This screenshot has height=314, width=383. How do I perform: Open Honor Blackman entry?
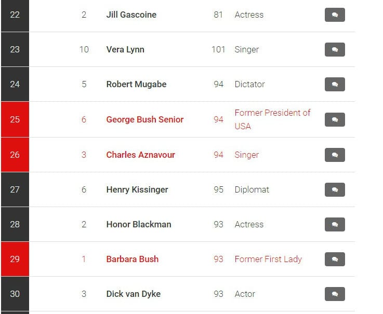pos(139,224)
